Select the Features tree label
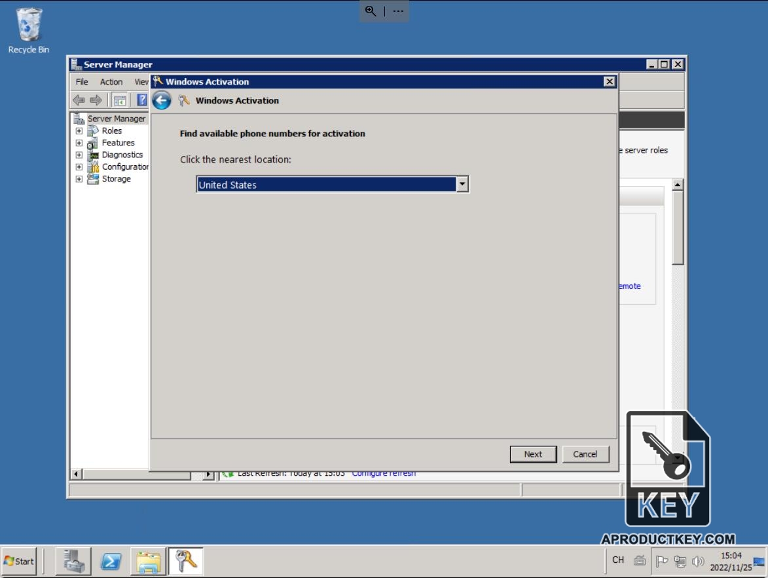The width and height of the screenshot is (768, 578). coord(118,143)
